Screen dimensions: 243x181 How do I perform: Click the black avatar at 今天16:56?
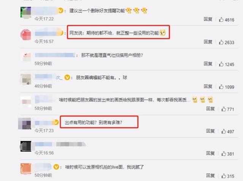[26, 146]
